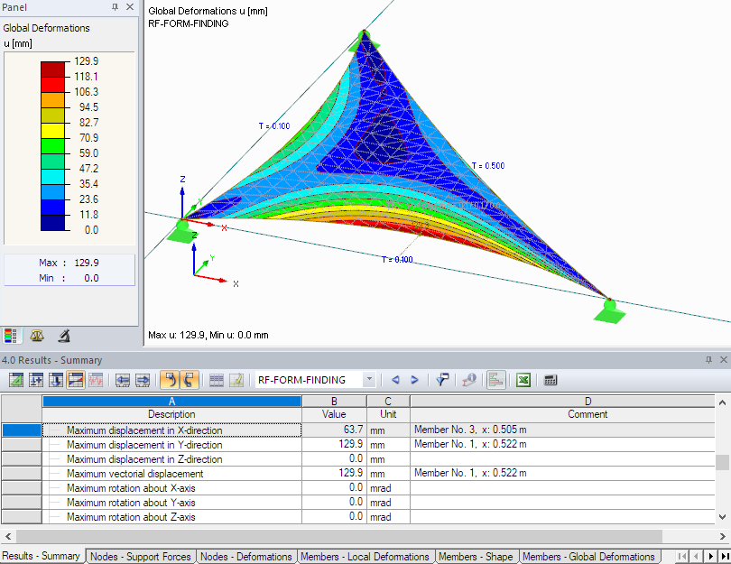
Task: Pin the 4.0 Results - Summary table
Action: 708,359
